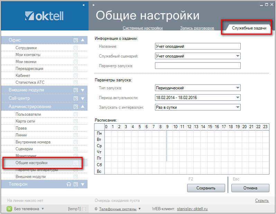The image size is (276, 214).
Task: Open the Служебный сценарий dropdown
Action: pos(238,56)
